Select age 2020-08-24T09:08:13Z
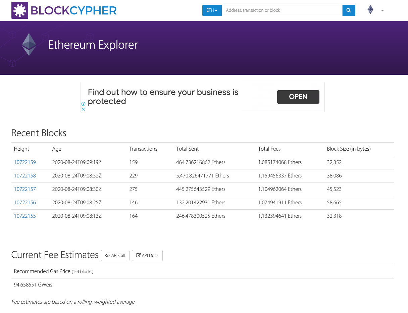The width and height of the screenshot is (408, 313). 77,216
